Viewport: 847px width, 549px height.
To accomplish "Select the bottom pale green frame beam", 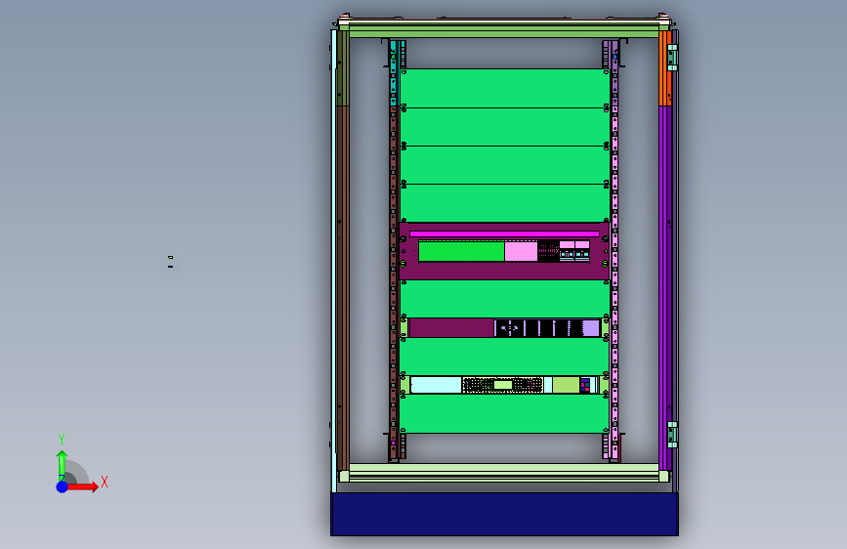I will click(x=504, y=472).
